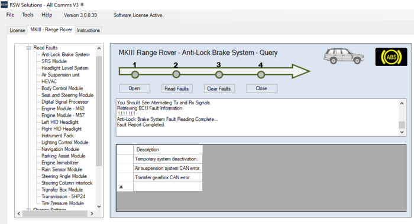Click log box scroll up arrow
The image size is (414, 224).
[x=402, y=103]
